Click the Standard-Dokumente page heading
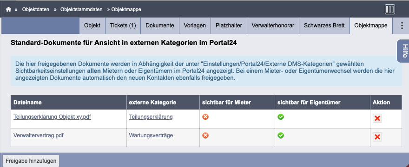The image size is (409, 167). (124, 43)
